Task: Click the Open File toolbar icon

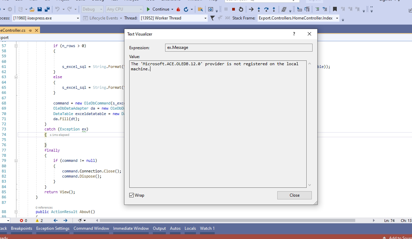Action: point(32,9)
